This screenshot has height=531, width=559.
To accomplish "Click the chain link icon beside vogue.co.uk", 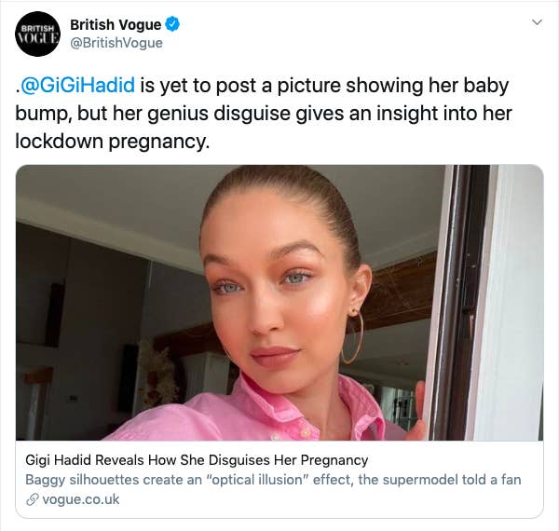I will [32, 499].
